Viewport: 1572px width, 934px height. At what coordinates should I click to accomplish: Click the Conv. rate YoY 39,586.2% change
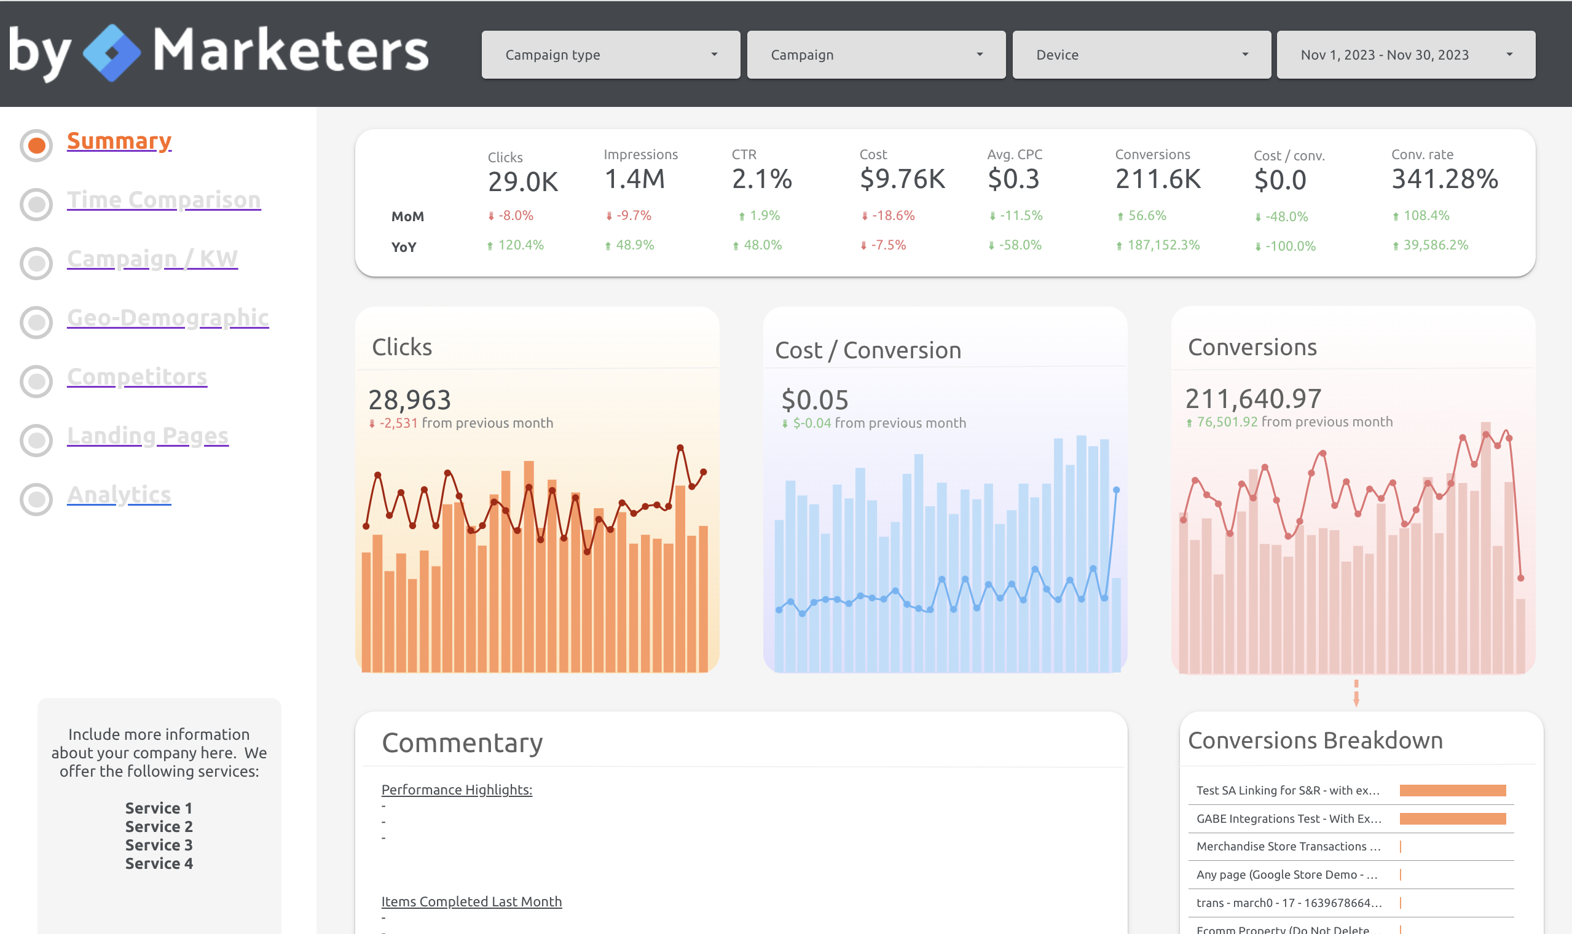click(1431, 245)
